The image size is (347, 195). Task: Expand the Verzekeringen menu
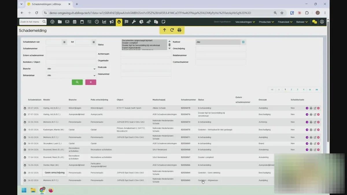245,22
